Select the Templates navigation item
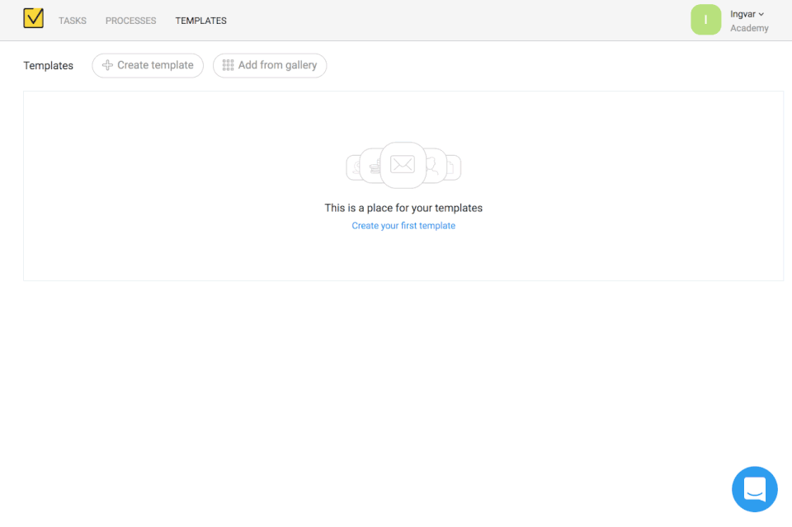The image size is (792, 527). pyautogui.click(x=200, y=21)
